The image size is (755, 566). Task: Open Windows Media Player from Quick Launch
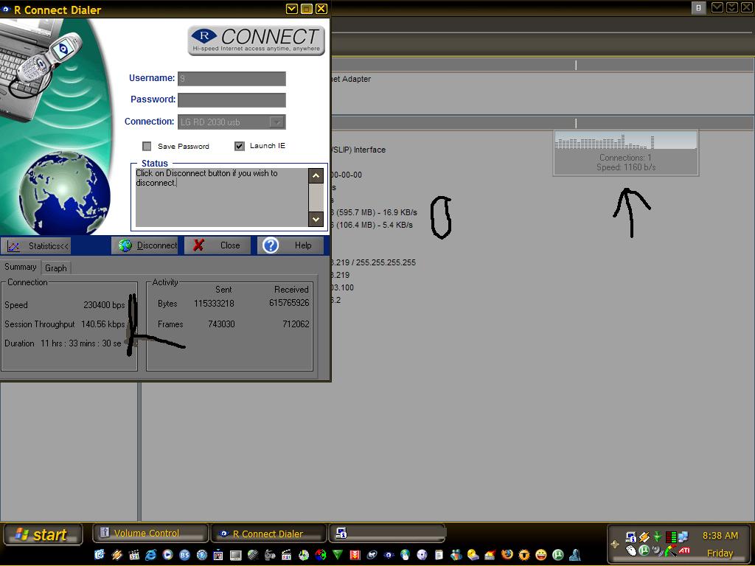(167, 554)
